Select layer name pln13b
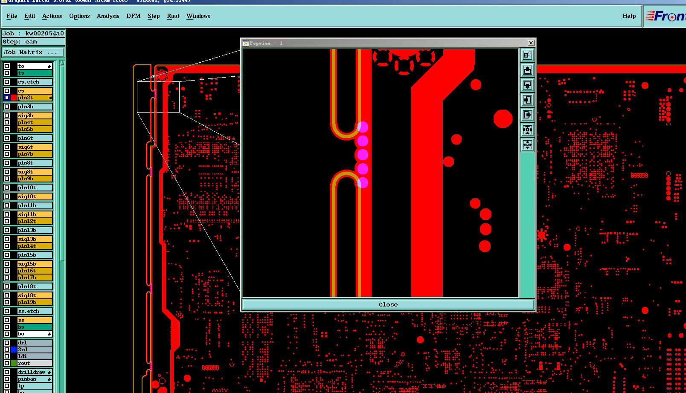The width and height of the screenshot is (686, 393). pos(35,230)
